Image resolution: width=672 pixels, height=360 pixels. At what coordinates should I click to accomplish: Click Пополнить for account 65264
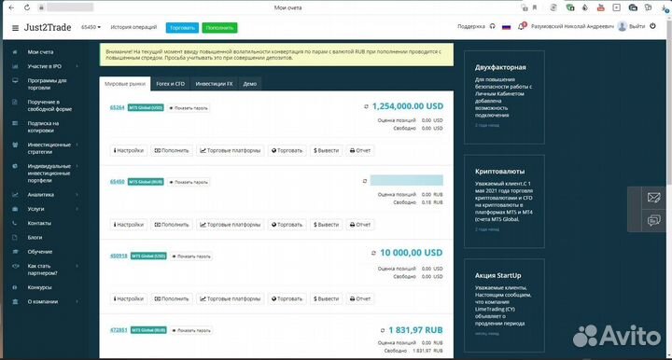pyautogui.click(x=172, y=150)
